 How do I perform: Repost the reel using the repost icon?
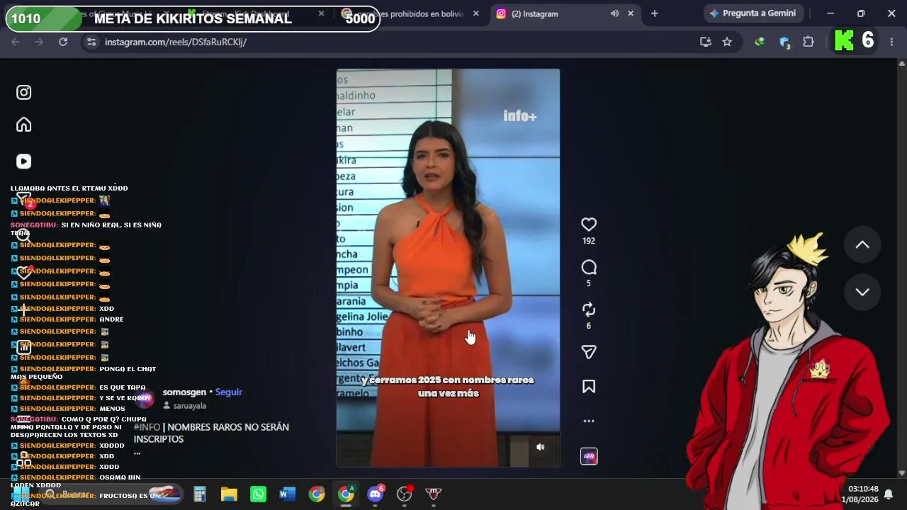pos(589,310)
